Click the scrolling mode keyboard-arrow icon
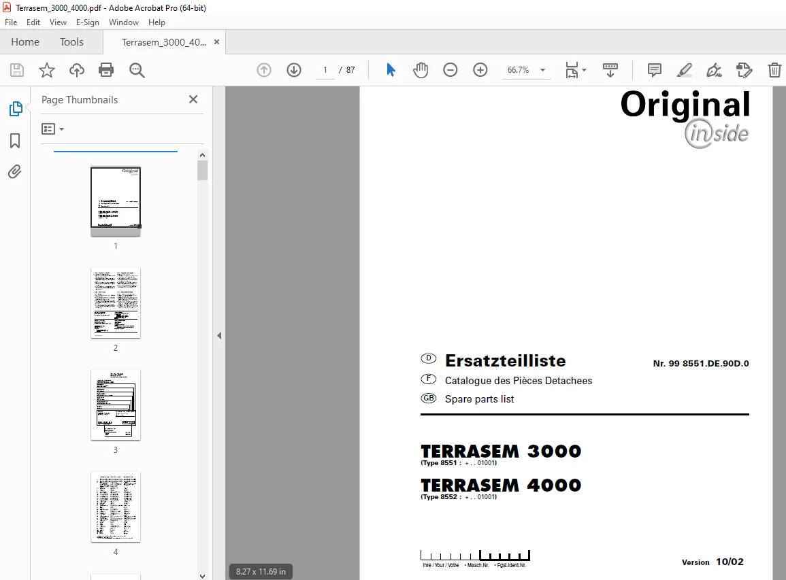 [610, 70]
